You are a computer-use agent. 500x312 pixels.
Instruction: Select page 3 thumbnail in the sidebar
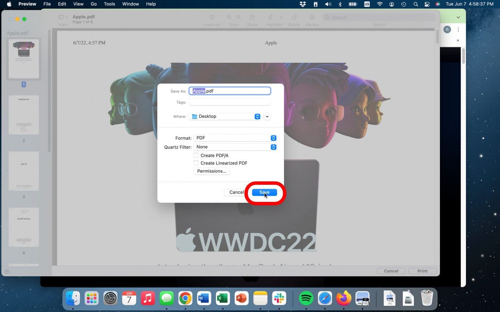click(x=23, y=171)
